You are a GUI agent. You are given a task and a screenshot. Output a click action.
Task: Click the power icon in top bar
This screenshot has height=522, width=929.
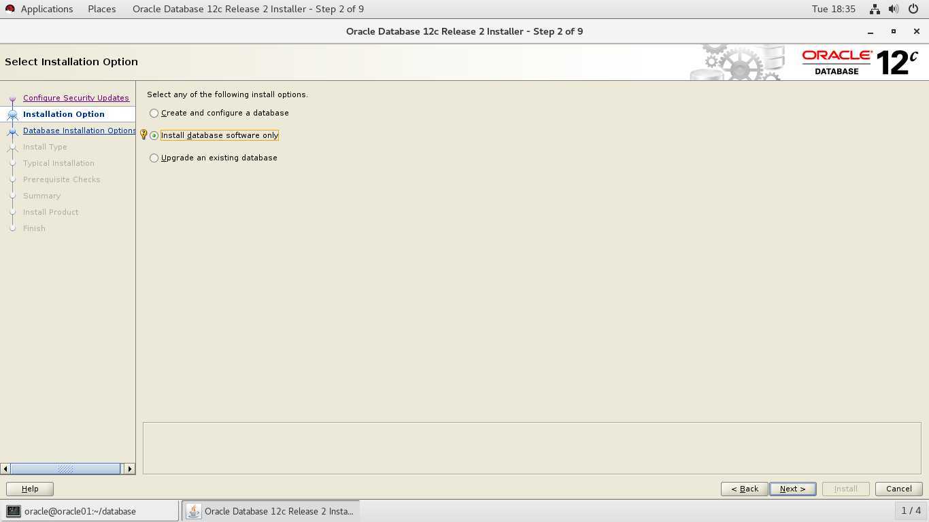click(x=913, y=9)
